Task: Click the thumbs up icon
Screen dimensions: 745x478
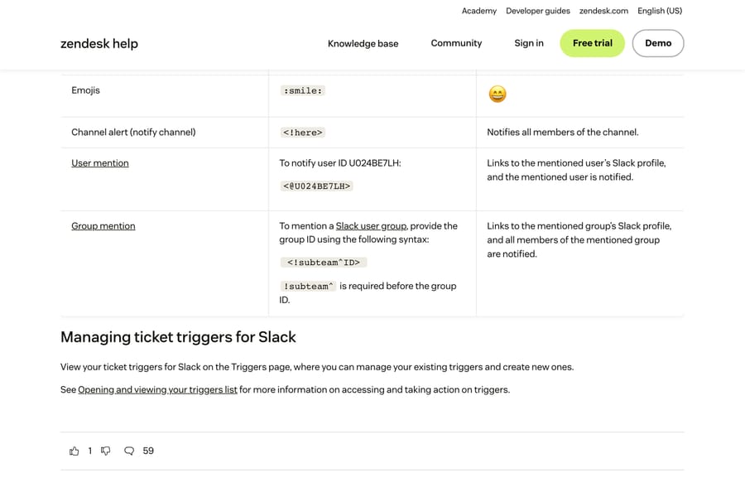Action: pyautogui.click(x=74, y=451)
